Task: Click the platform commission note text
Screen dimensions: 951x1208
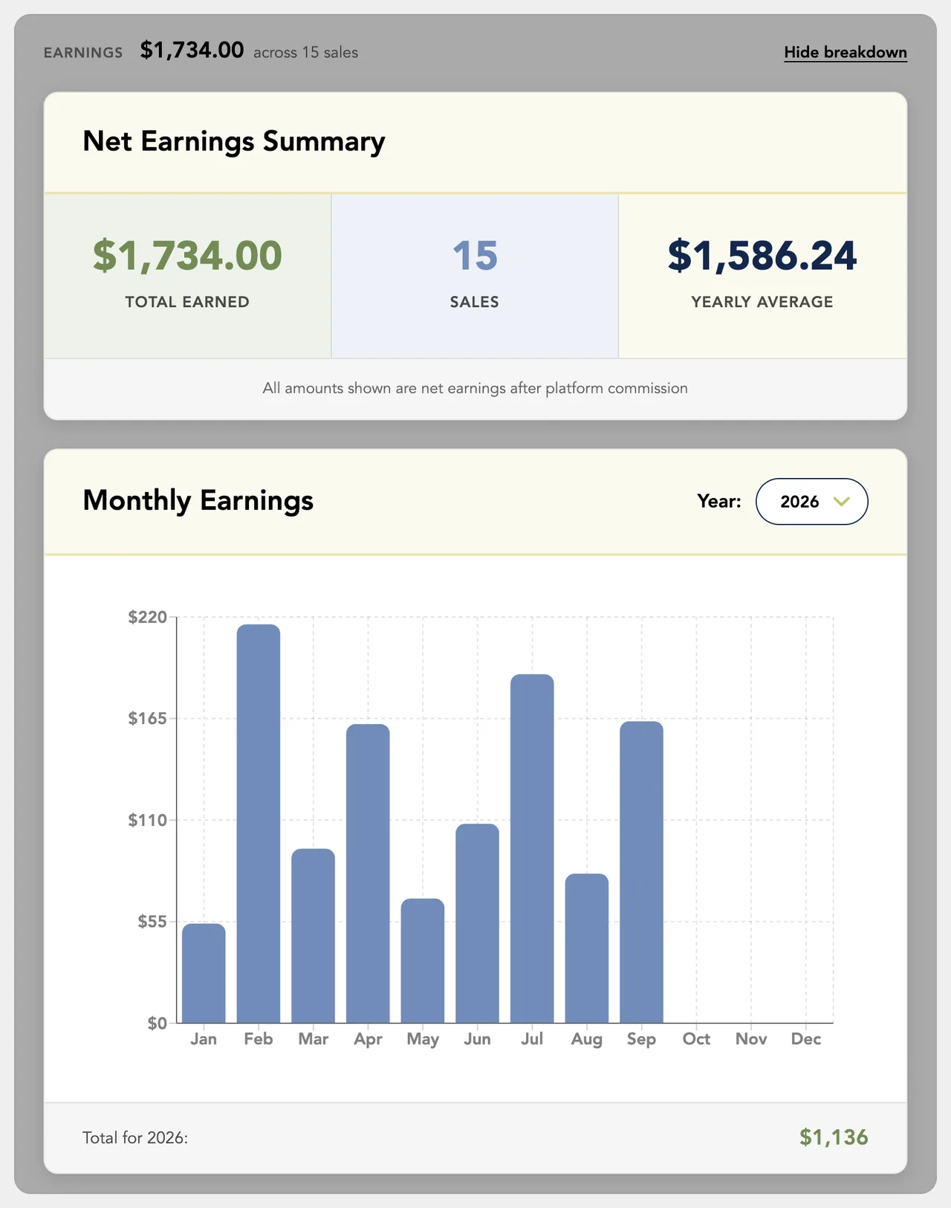Action: click(x=475, y=388)
